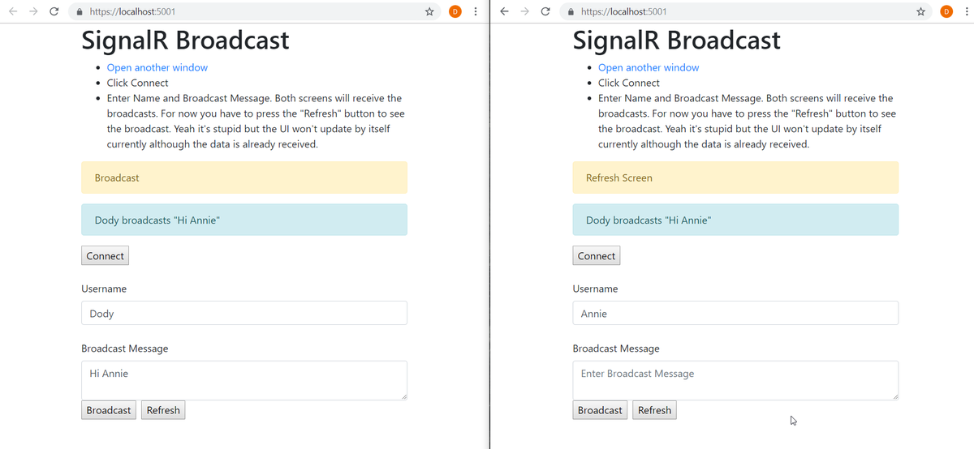
Task: Go forward in the right browser window
Action: [525, 12]
